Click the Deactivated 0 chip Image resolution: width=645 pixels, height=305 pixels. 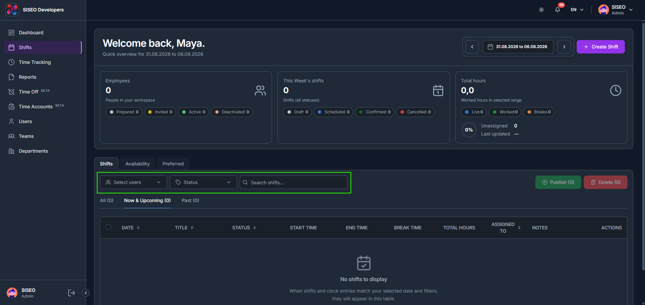(232, 112)
